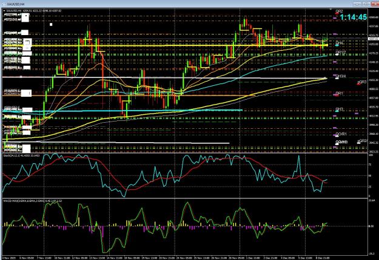This screenshot has width=379, height=260.
Task: Select the QO/R1 level label
Action: 341,134
